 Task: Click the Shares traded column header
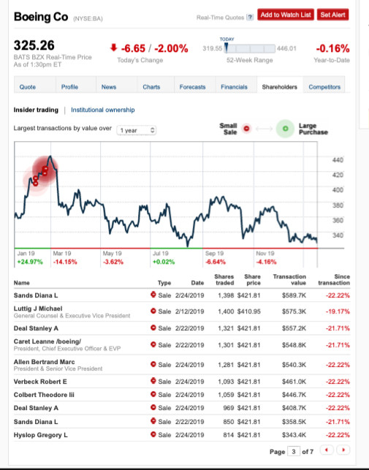pos(224,280)
